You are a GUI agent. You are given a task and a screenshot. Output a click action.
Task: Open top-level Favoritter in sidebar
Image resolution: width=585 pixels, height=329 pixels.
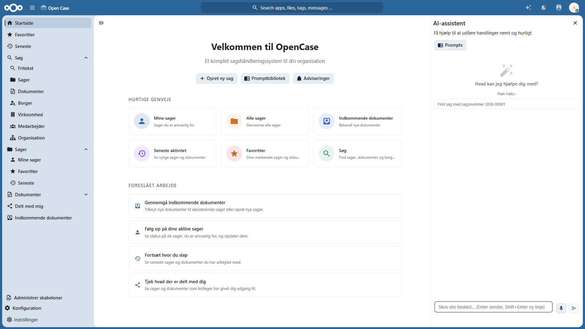(x=48, y=34)
